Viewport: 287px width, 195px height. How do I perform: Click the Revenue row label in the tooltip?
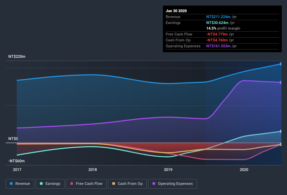(173, 17)
